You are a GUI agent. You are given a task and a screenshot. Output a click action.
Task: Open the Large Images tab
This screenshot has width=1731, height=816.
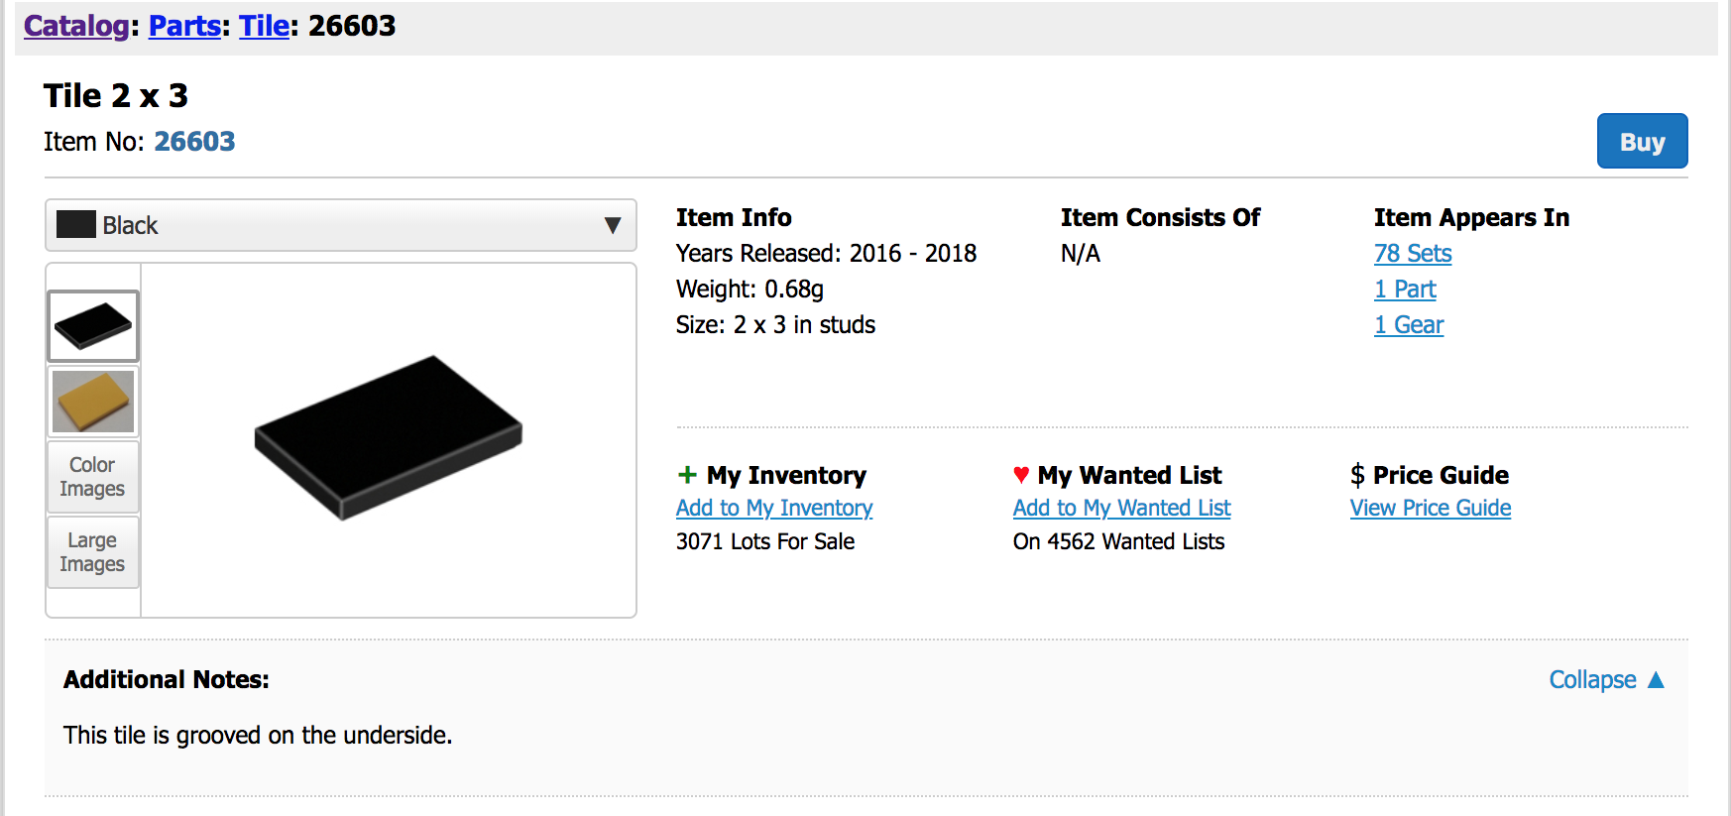tap(93, 552)
